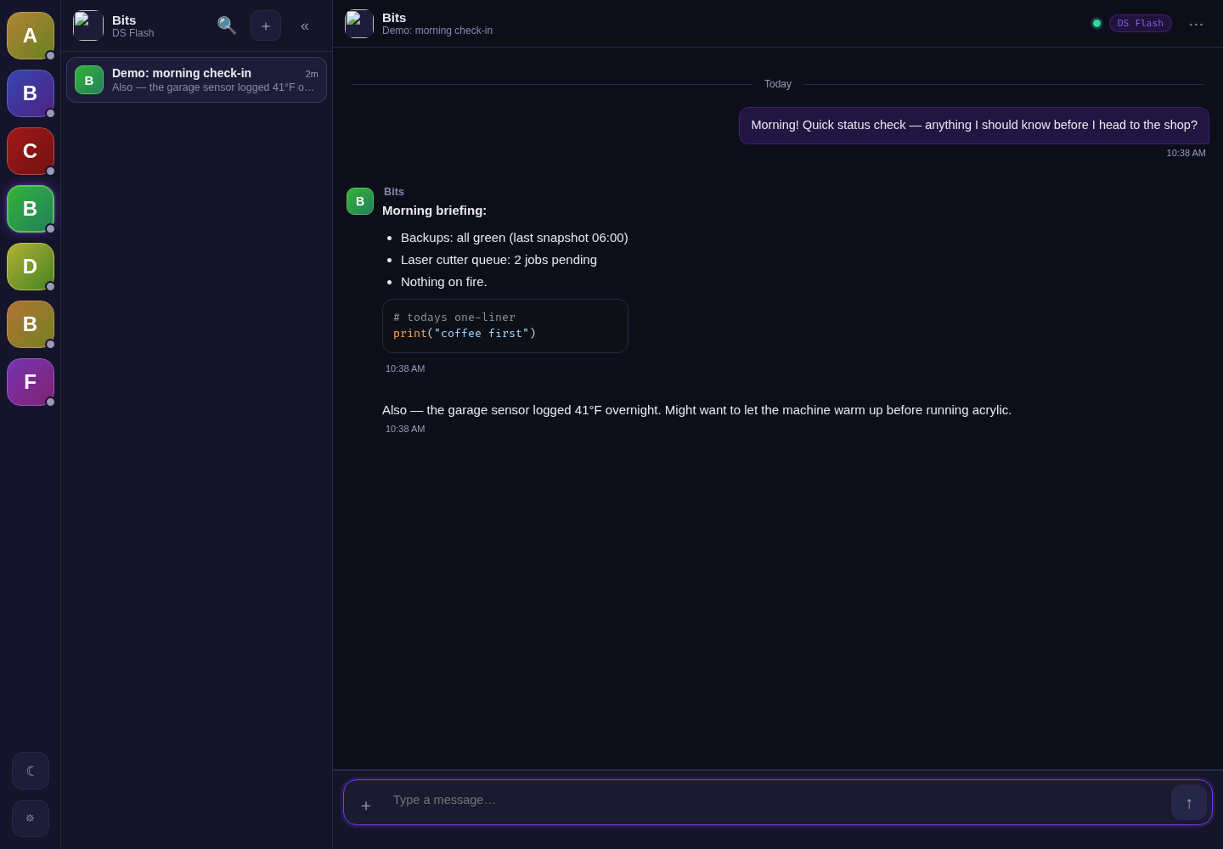Add an attachment with the composer plus icon

pos(366,806)
